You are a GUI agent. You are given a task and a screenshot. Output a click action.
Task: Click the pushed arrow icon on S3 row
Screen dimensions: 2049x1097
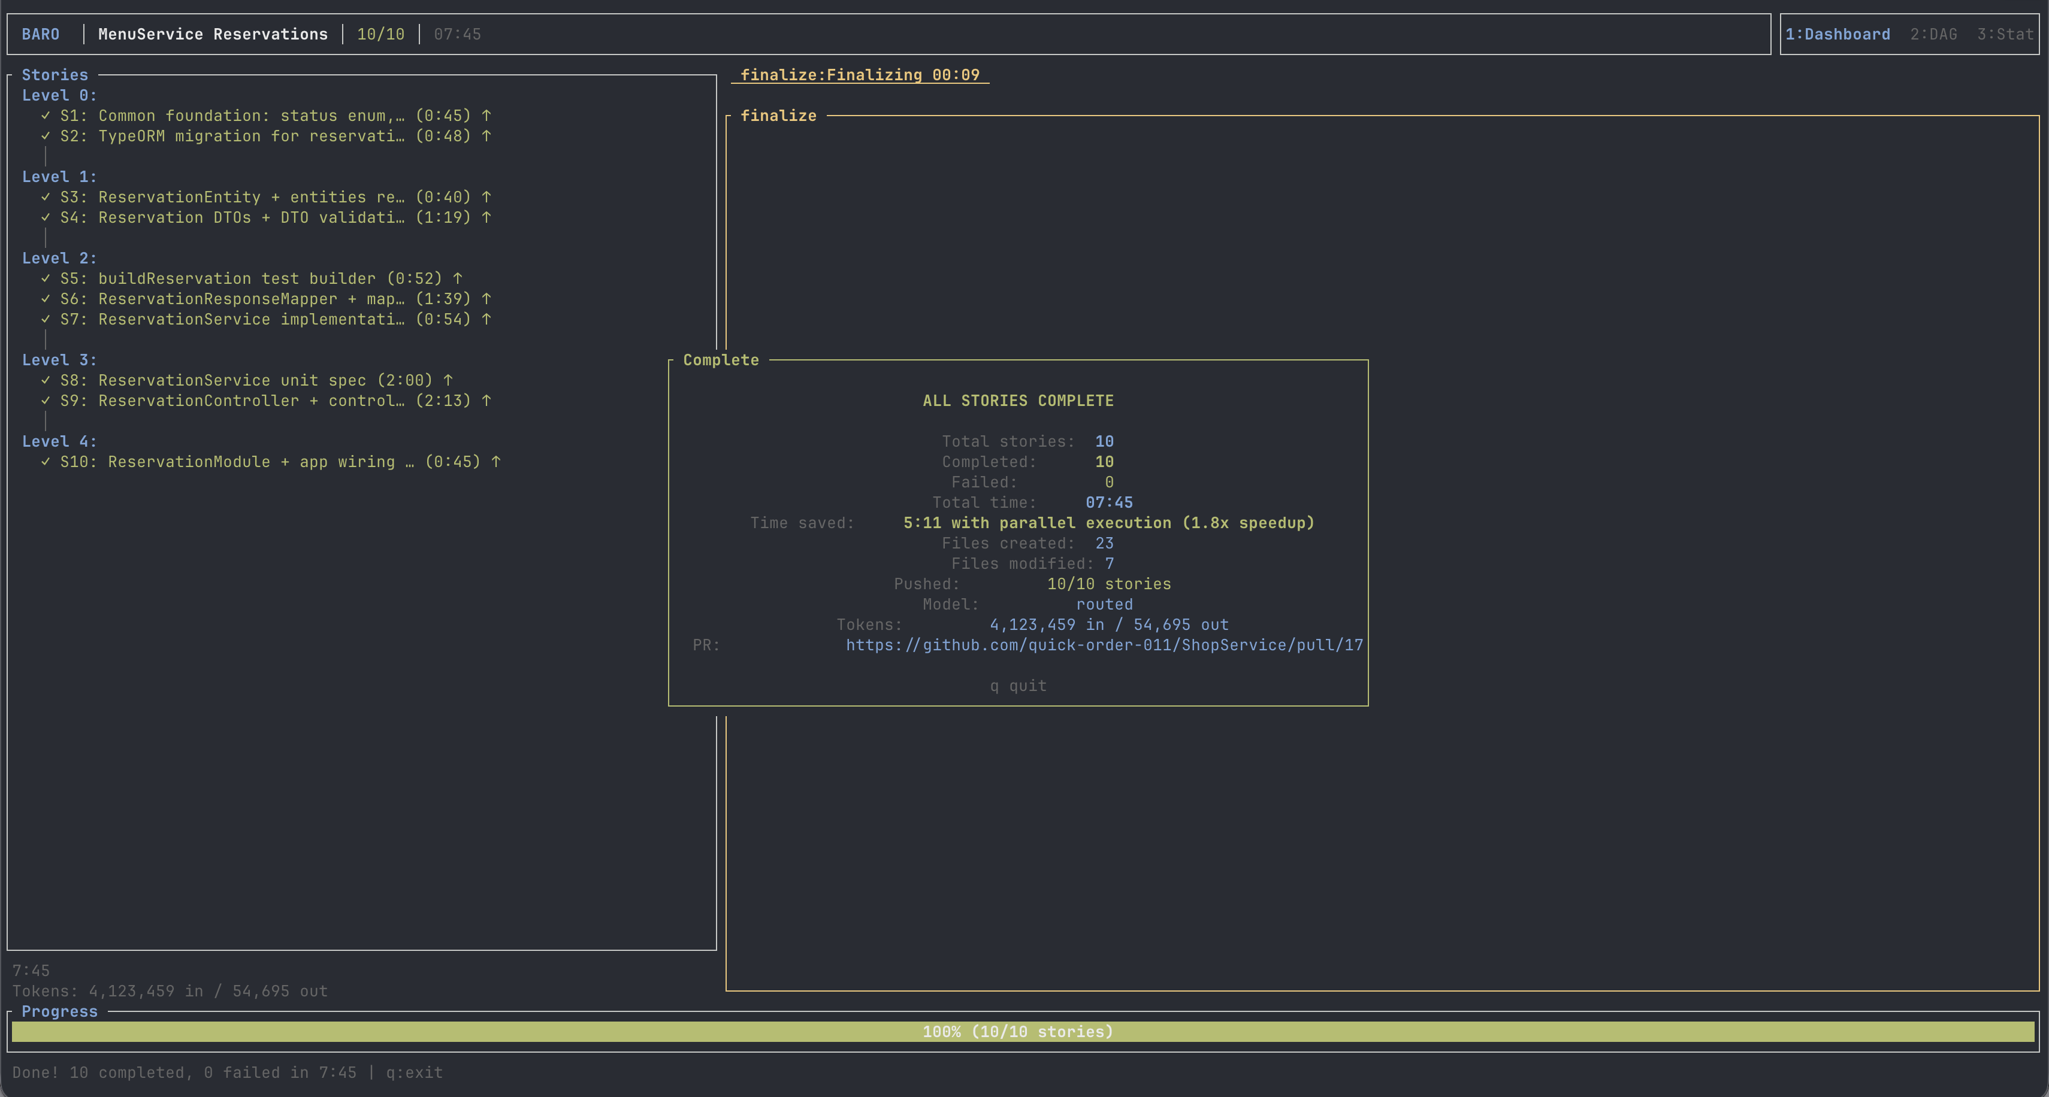(x=486, y=197)
